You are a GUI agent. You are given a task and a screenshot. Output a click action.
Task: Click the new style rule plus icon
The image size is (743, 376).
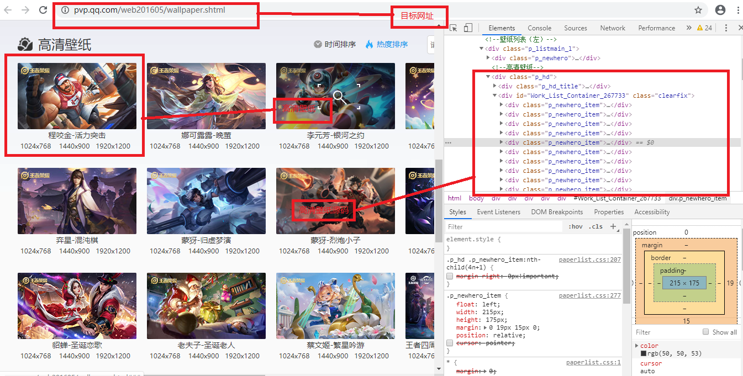pyautogui.click(x=614, y=226)
